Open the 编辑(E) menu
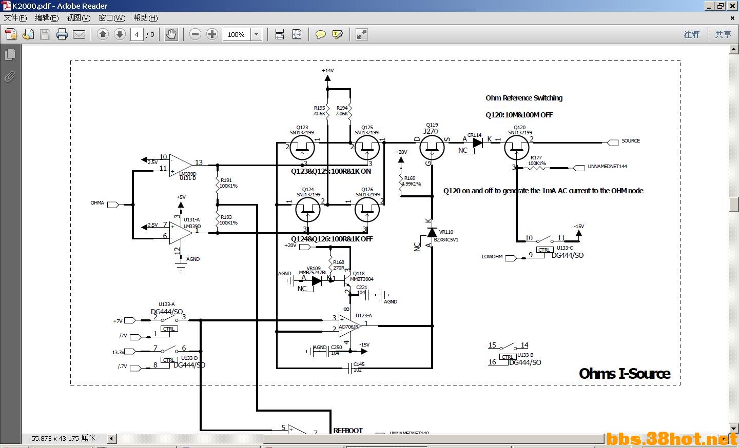The height and width of the screenshot is (448, 739). point(47,18)
